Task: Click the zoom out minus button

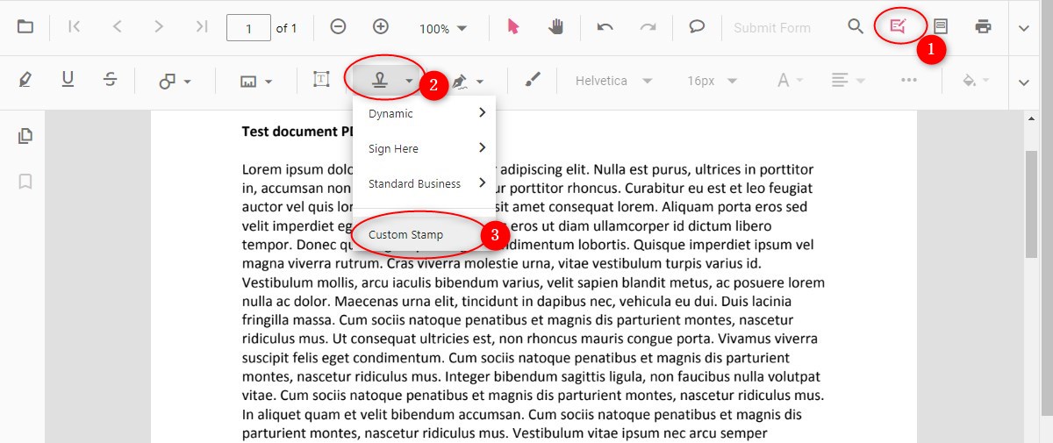Action: 338,27
